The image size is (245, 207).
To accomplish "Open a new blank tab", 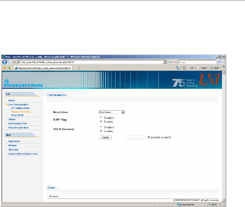I will click(76, 68).
